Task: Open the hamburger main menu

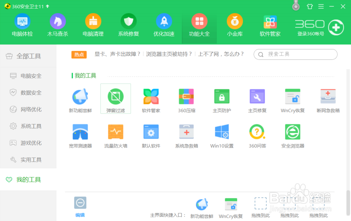Action: coord(321,6)
